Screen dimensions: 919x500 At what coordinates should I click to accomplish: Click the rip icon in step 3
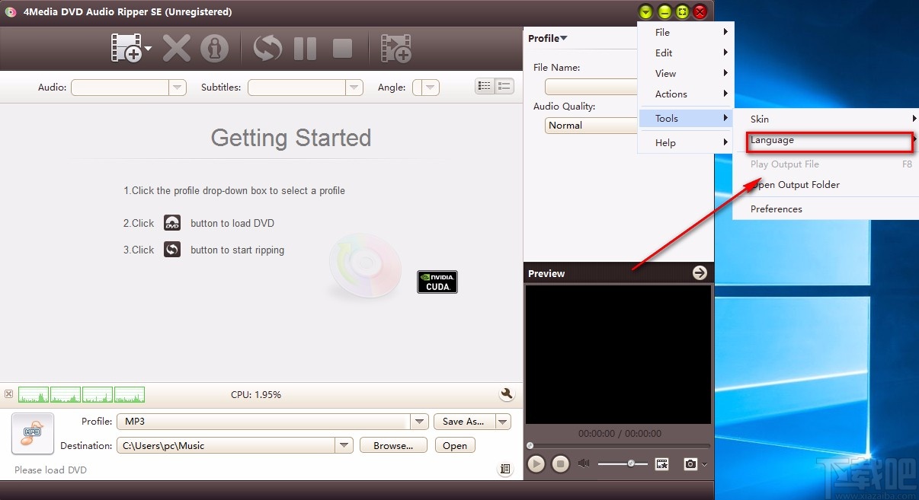click(x=172, y=250)
